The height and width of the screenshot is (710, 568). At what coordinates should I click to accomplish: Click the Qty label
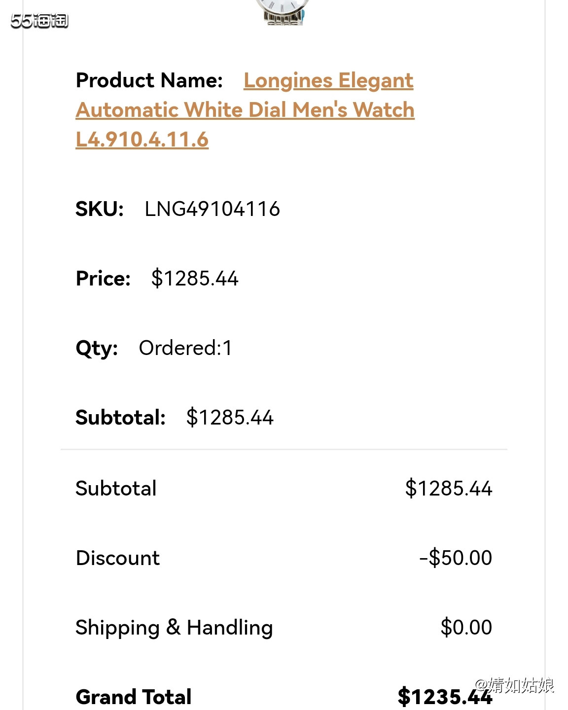tap(97, 349)
